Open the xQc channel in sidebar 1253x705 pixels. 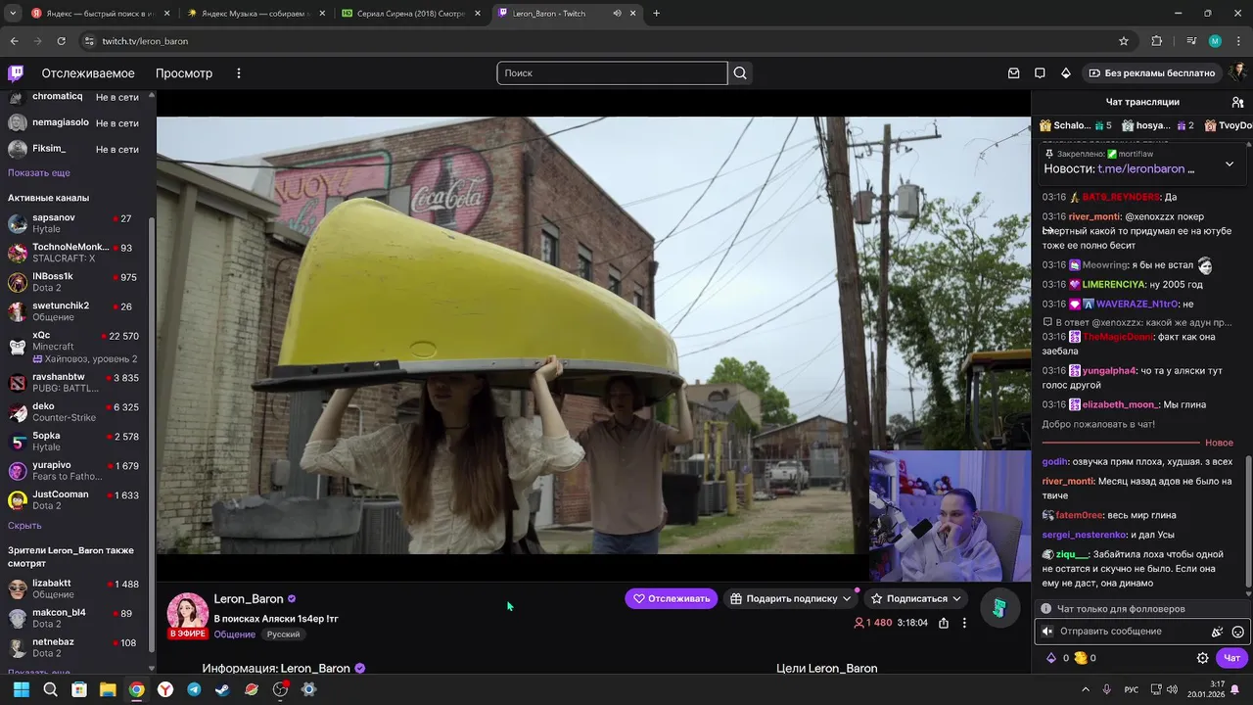76,347
